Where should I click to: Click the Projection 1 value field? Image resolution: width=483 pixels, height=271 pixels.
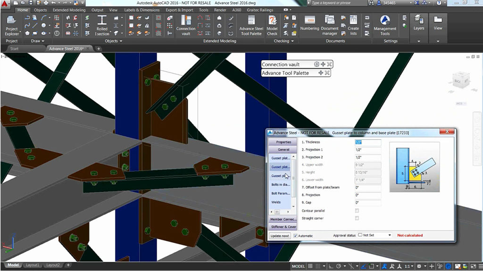(x=368, y=150)
